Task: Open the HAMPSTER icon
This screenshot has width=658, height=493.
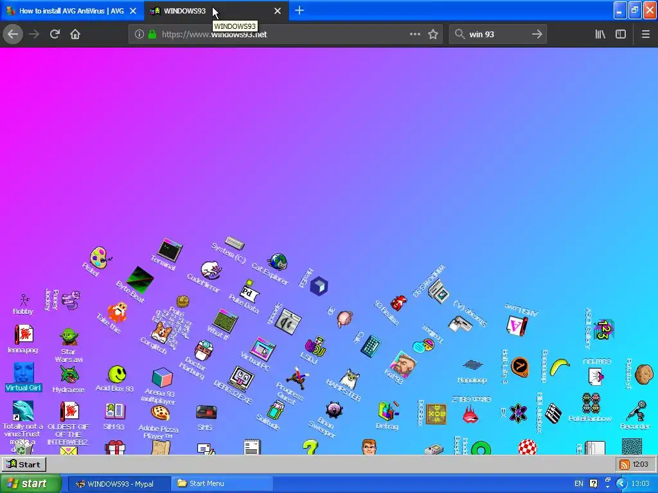Action: pos(350,379)
